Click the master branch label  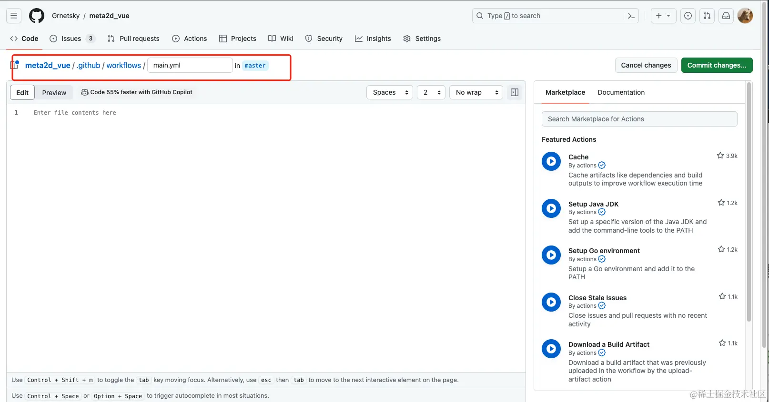255,66
